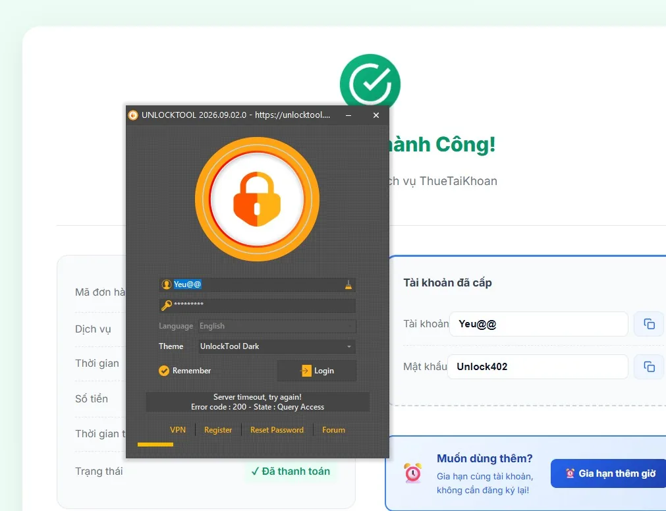Close the UnlockTool window
This screenshot has height=511, width=666.
376,115
